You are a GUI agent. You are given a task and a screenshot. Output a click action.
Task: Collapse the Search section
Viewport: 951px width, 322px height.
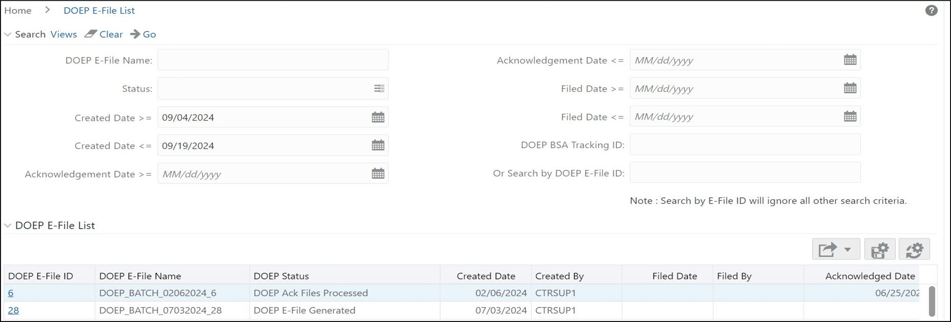click(x=8, y=34)
